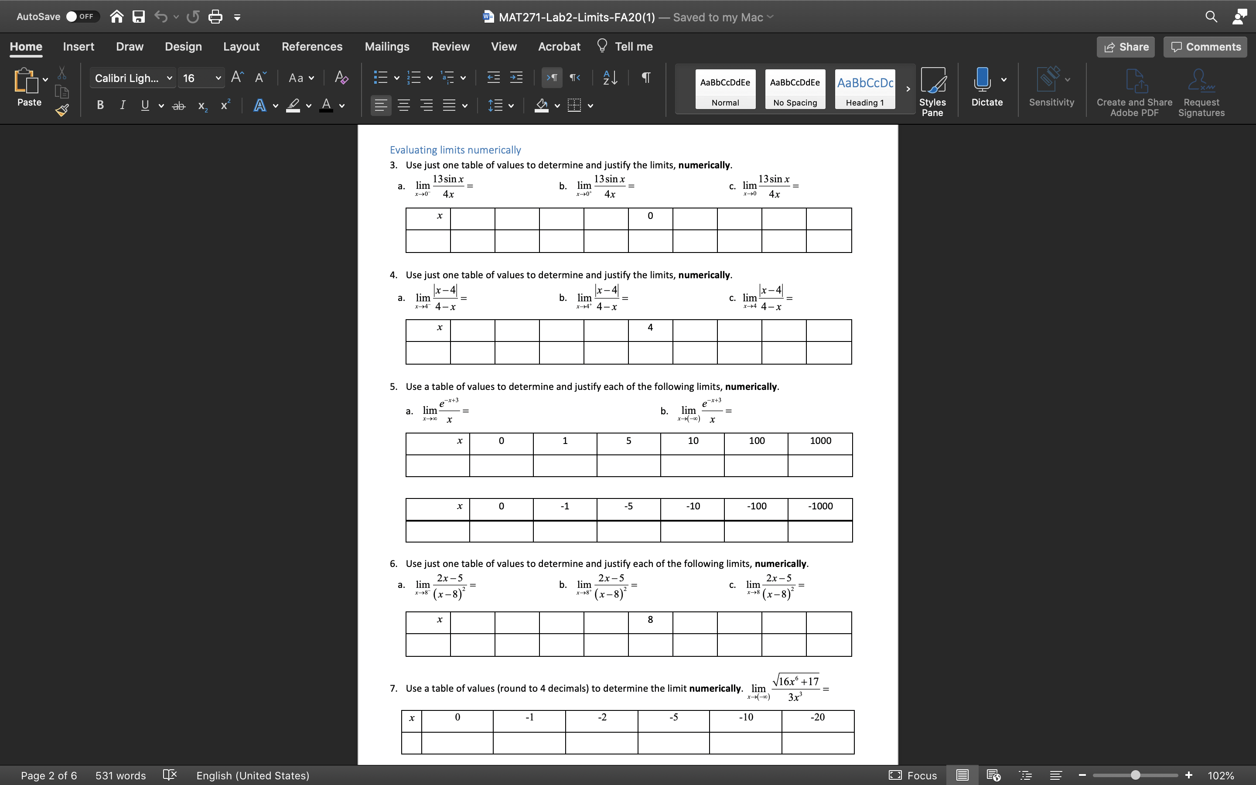Expand the styles gallery arrow

[908, 89]
